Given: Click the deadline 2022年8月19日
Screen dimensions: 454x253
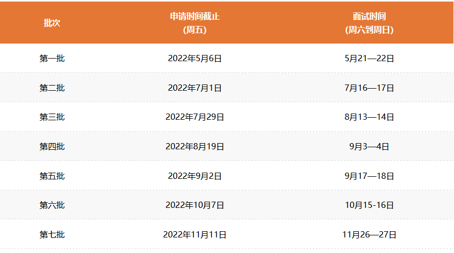Looking at the screenshot, I should point(195,147).
